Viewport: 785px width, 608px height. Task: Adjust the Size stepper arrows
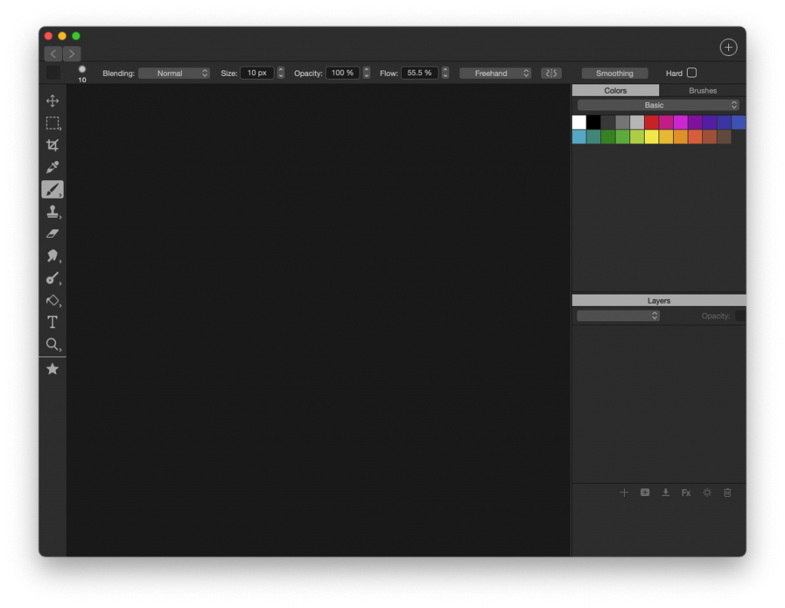(x=281, y=73)
